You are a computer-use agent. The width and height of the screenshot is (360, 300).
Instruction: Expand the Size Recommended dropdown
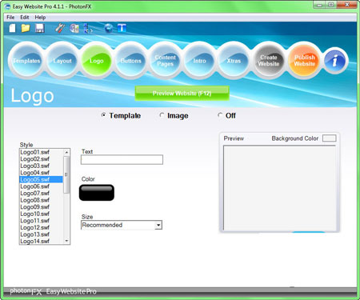pos(158,225)
